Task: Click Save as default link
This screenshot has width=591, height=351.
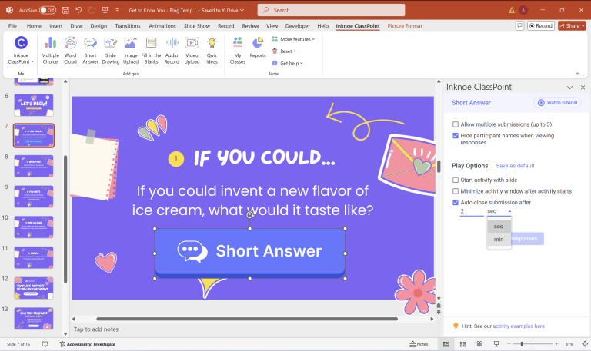Action: click(515, 166)
